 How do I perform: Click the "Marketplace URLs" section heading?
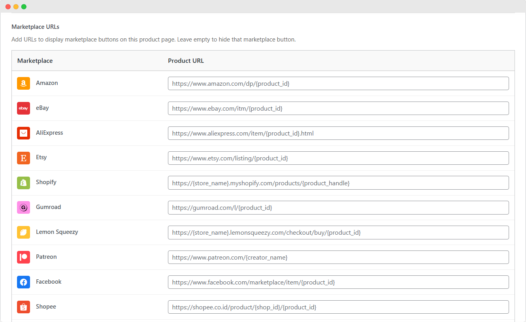35,27
